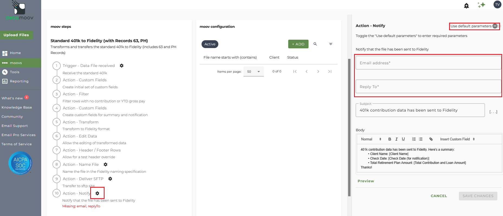Open the Items per page dropdown
The width and height of the screenshot is (503, 216).
[x=254, y=72]
